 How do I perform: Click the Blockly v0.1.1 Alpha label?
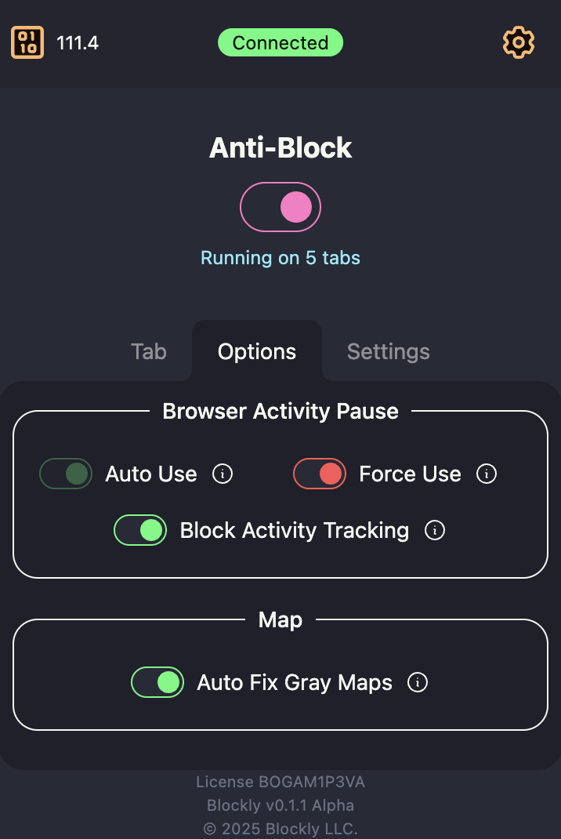[280, 805]
